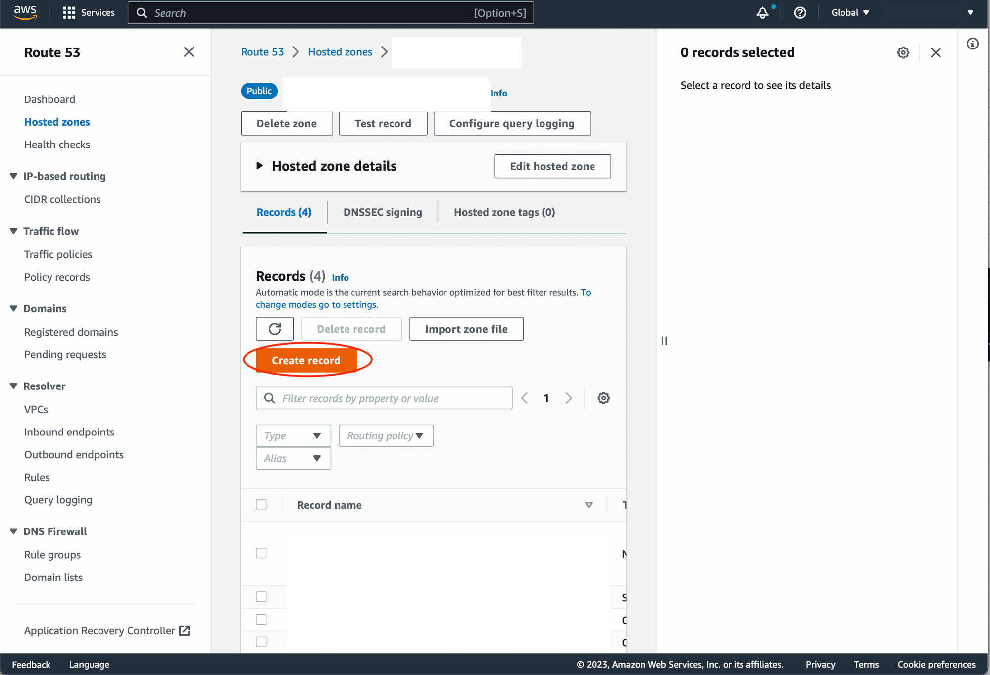Open Query logging in sidebar

[x=58, y=500]
